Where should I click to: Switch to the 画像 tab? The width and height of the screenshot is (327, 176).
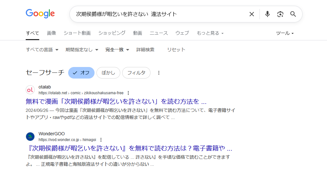pyautogui.click(x=51, y=33)
